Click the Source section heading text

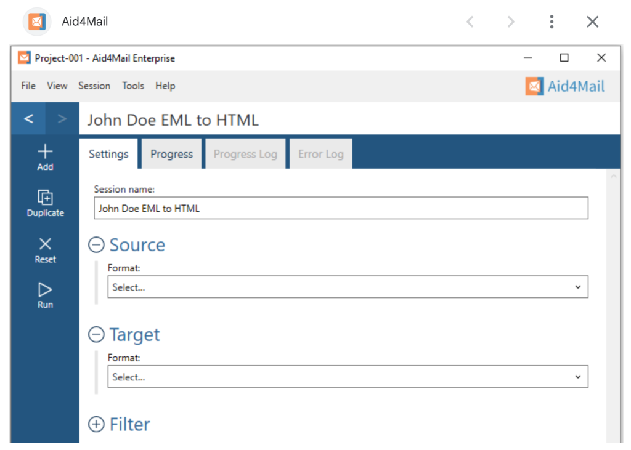[x=137, y=244]
